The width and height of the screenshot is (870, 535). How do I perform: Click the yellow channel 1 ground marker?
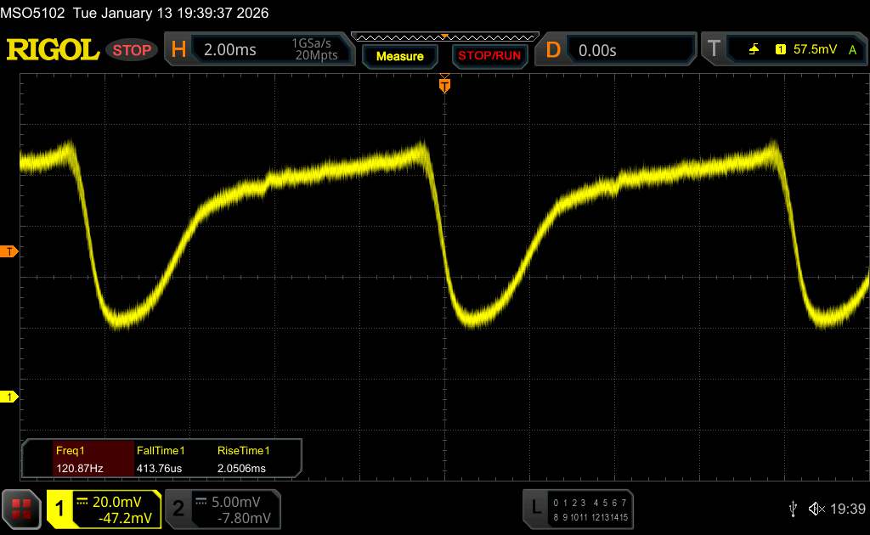pos(9,397)
